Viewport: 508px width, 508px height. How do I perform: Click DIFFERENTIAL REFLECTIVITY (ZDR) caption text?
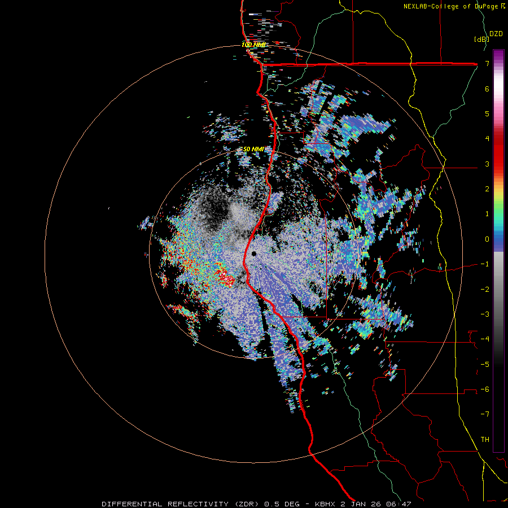pos(181,504)
